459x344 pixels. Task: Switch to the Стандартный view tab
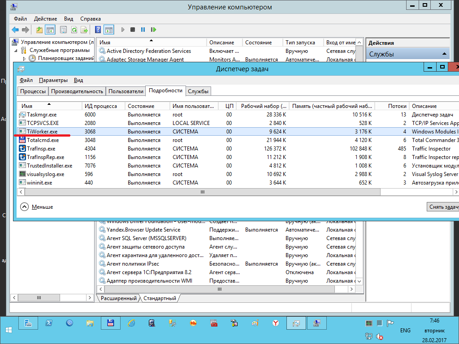coord(160,298)
